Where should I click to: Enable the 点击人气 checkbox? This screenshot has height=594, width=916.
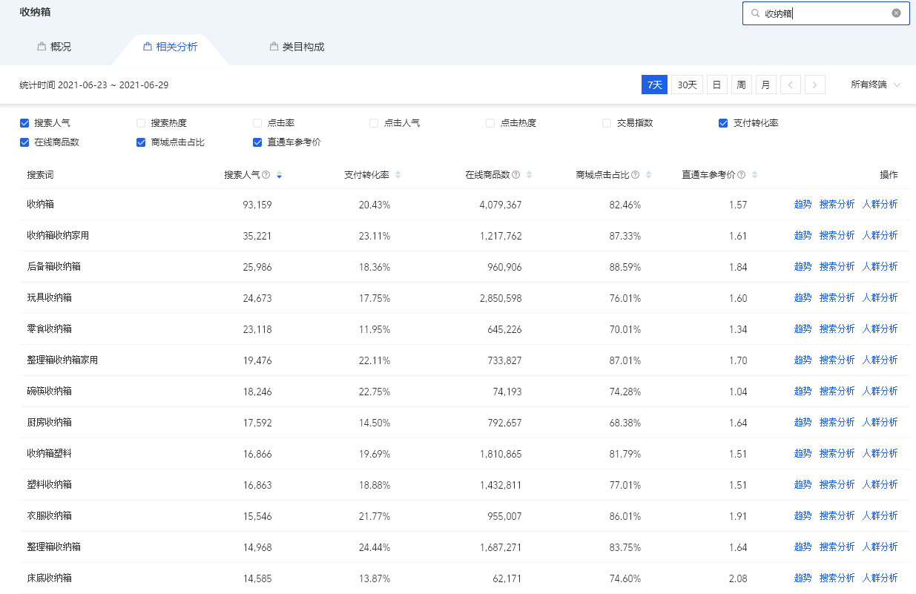tap(374, 123)
